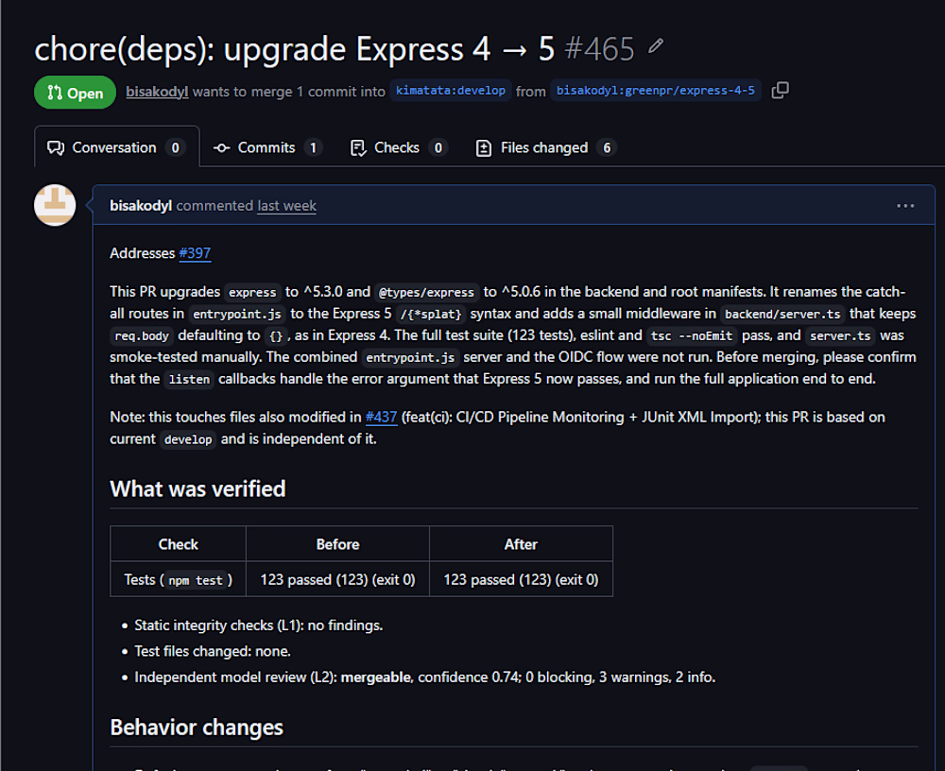Click the 'What was verified' heading

coord(198,488)
